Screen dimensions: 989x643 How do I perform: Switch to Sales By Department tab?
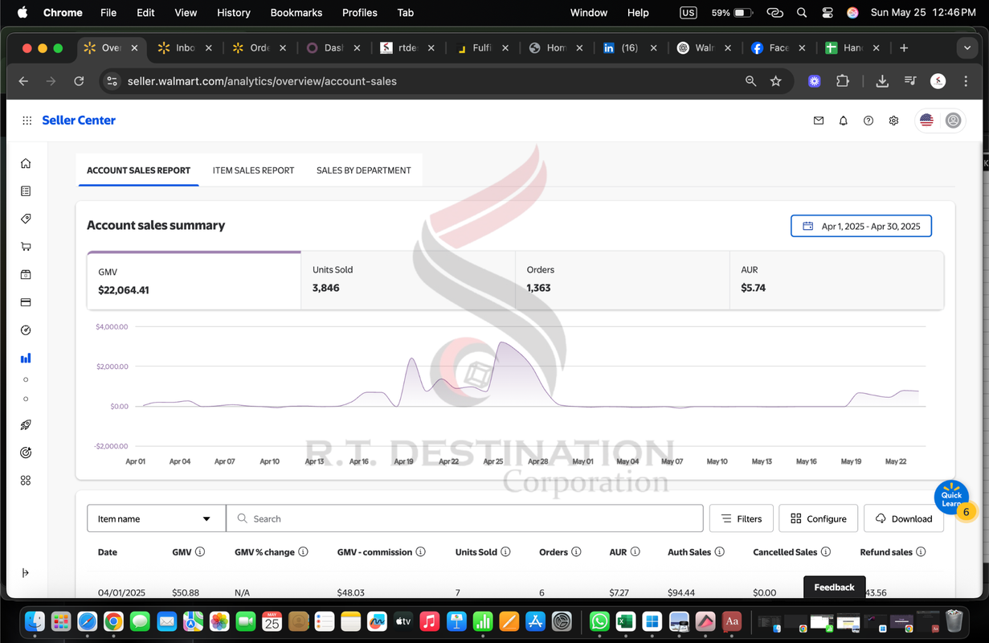364,170
